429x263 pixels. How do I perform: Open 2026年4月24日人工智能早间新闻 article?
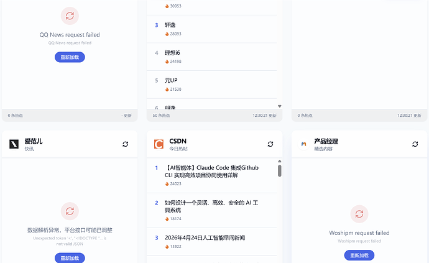point(205,238)
